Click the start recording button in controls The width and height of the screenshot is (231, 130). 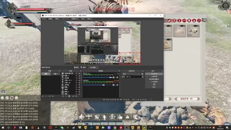point(154,77)
